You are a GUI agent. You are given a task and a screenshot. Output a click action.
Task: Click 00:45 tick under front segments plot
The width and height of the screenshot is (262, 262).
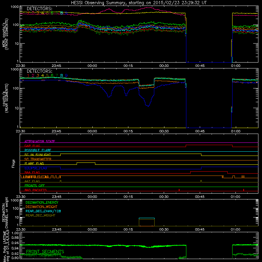[200, 66]
